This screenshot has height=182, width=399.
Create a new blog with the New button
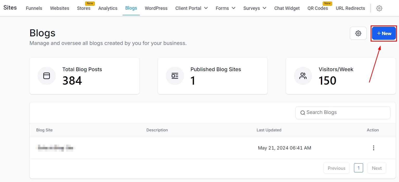click(x=384, y=33)
